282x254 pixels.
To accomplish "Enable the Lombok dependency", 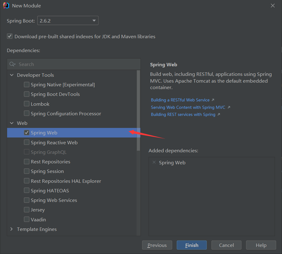I will tap(27, 104).
